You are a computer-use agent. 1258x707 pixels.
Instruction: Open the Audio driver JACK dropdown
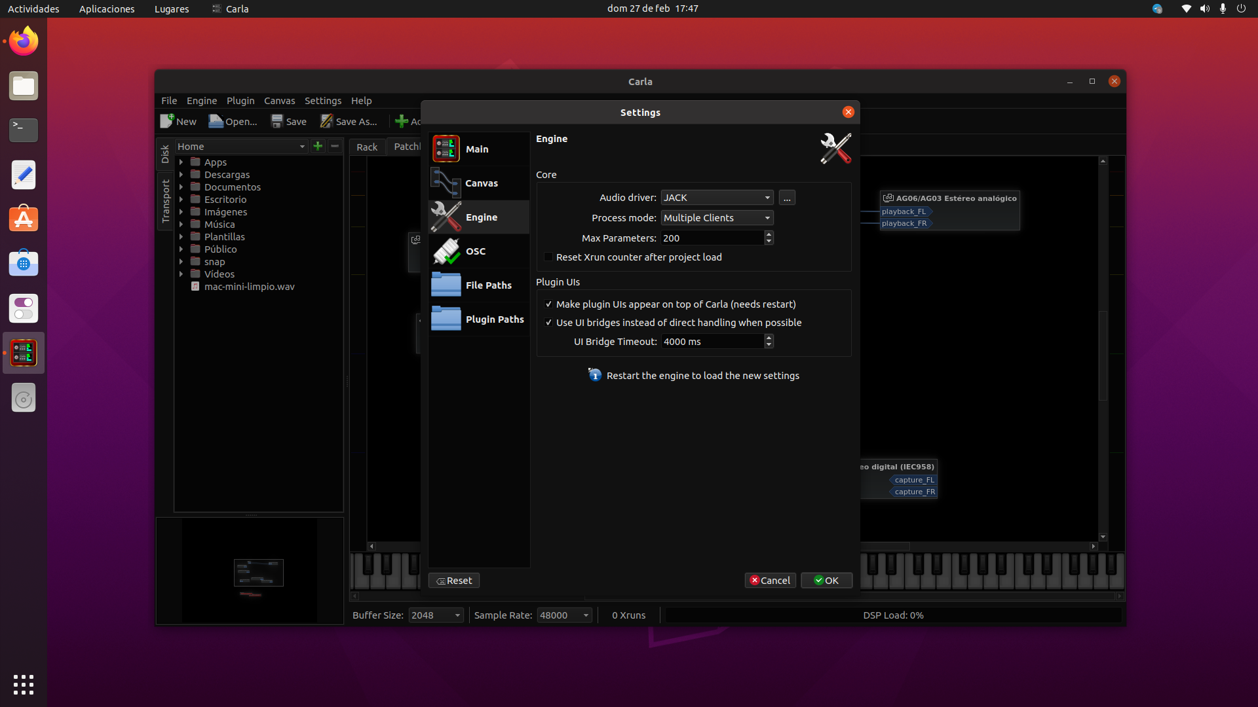(x=717, y=198)
